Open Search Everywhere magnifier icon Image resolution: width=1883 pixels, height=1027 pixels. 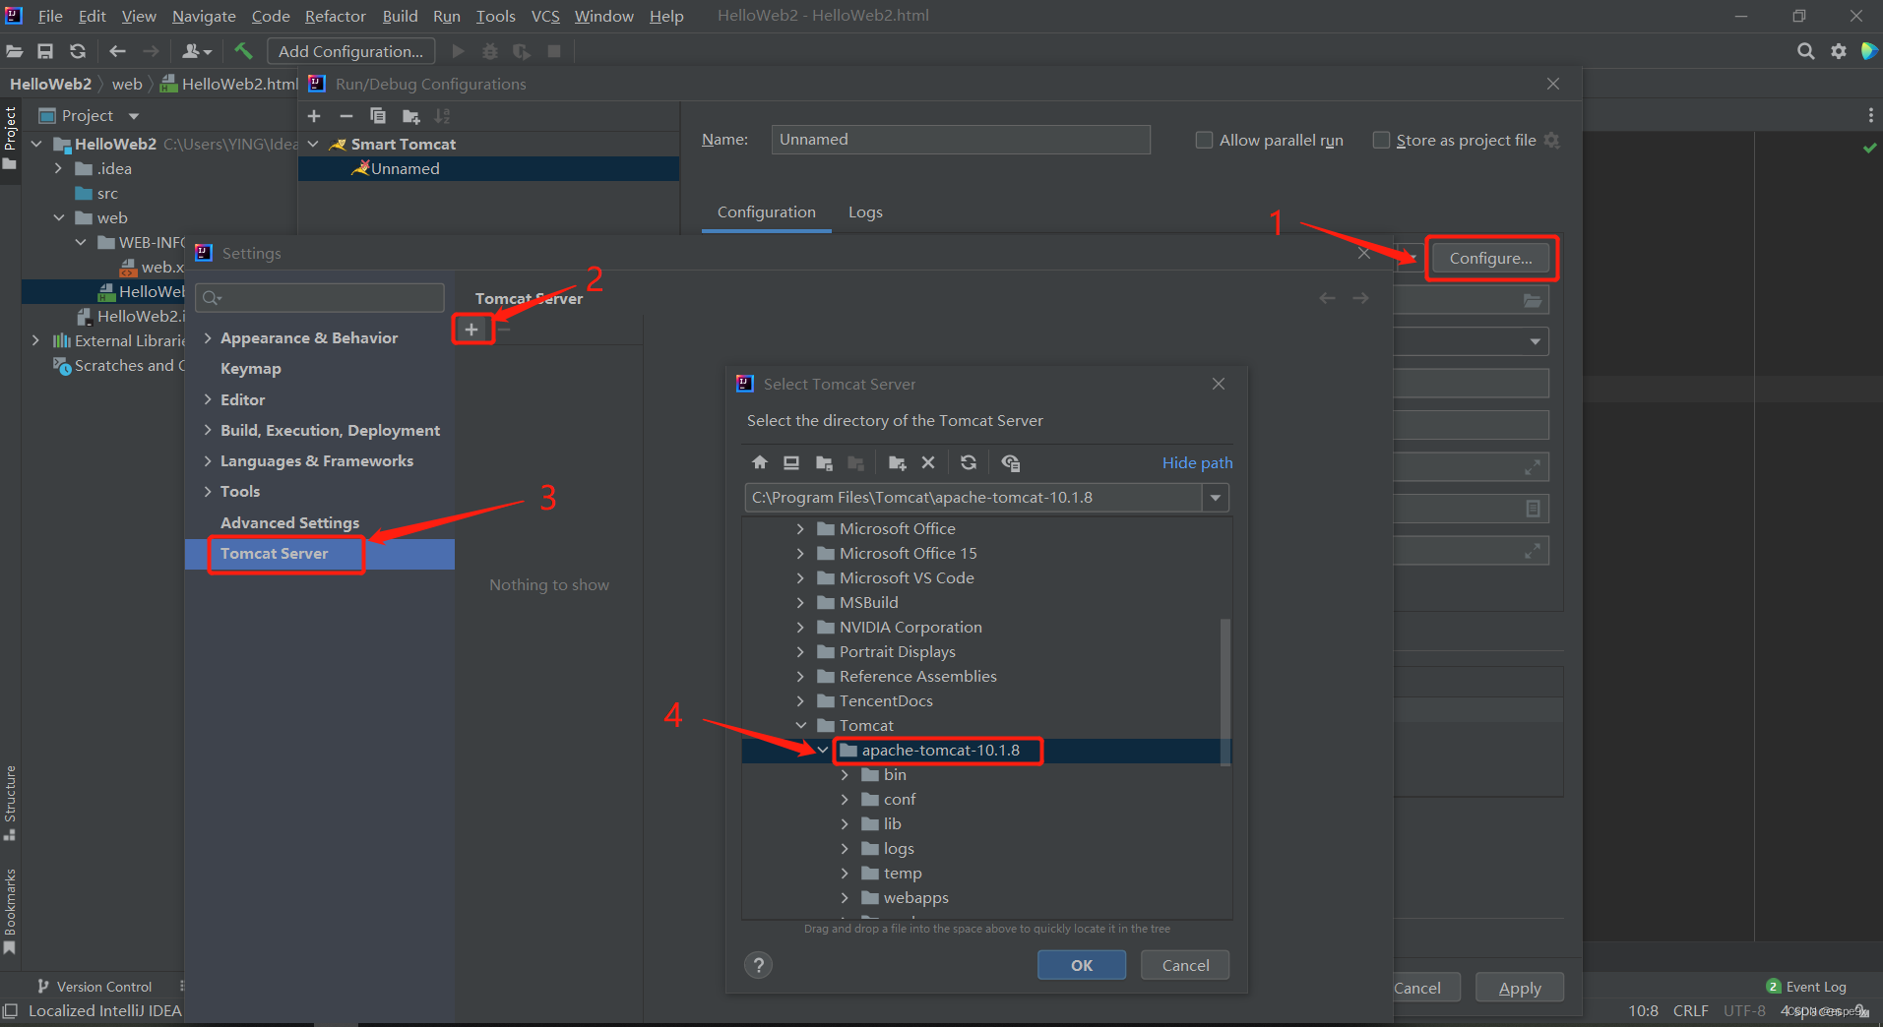pyautogui.click(x=1805, y=51)
